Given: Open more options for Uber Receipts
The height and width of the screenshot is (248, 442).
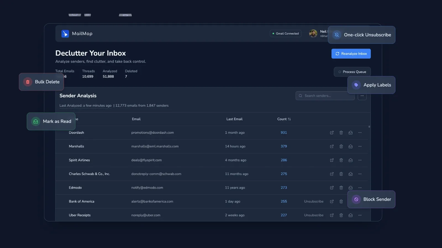Looking at the screenshot, I should (x=360, y=215).
